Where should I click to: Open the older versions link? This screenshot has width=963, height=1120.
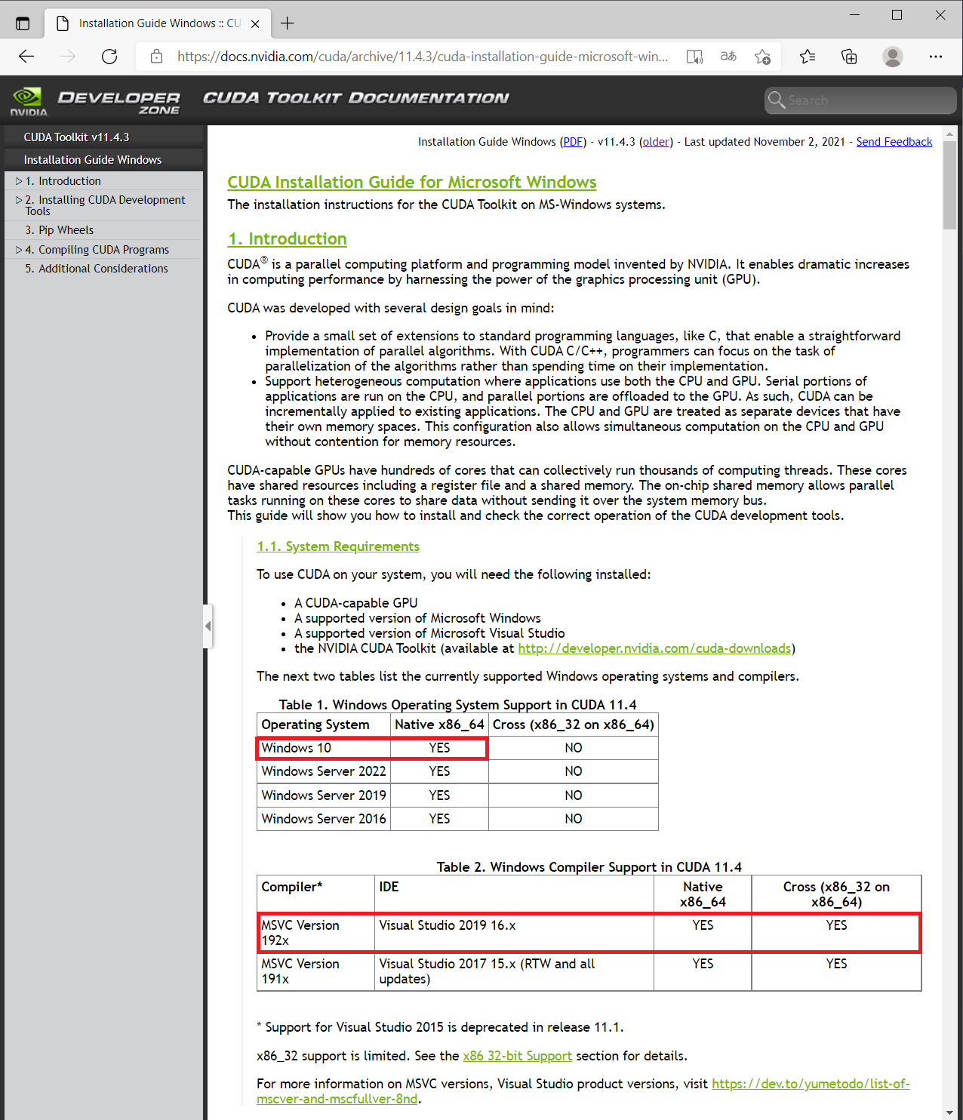pyautogui.click(x=656, y=142)
